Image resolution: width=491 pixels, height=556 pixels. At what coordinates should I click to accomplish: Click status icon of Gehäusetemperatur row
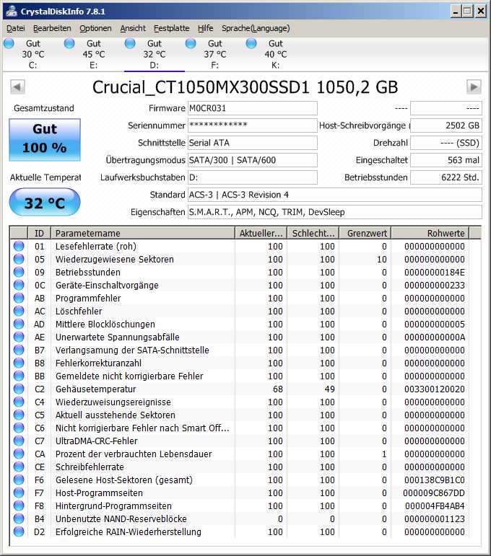19,389
